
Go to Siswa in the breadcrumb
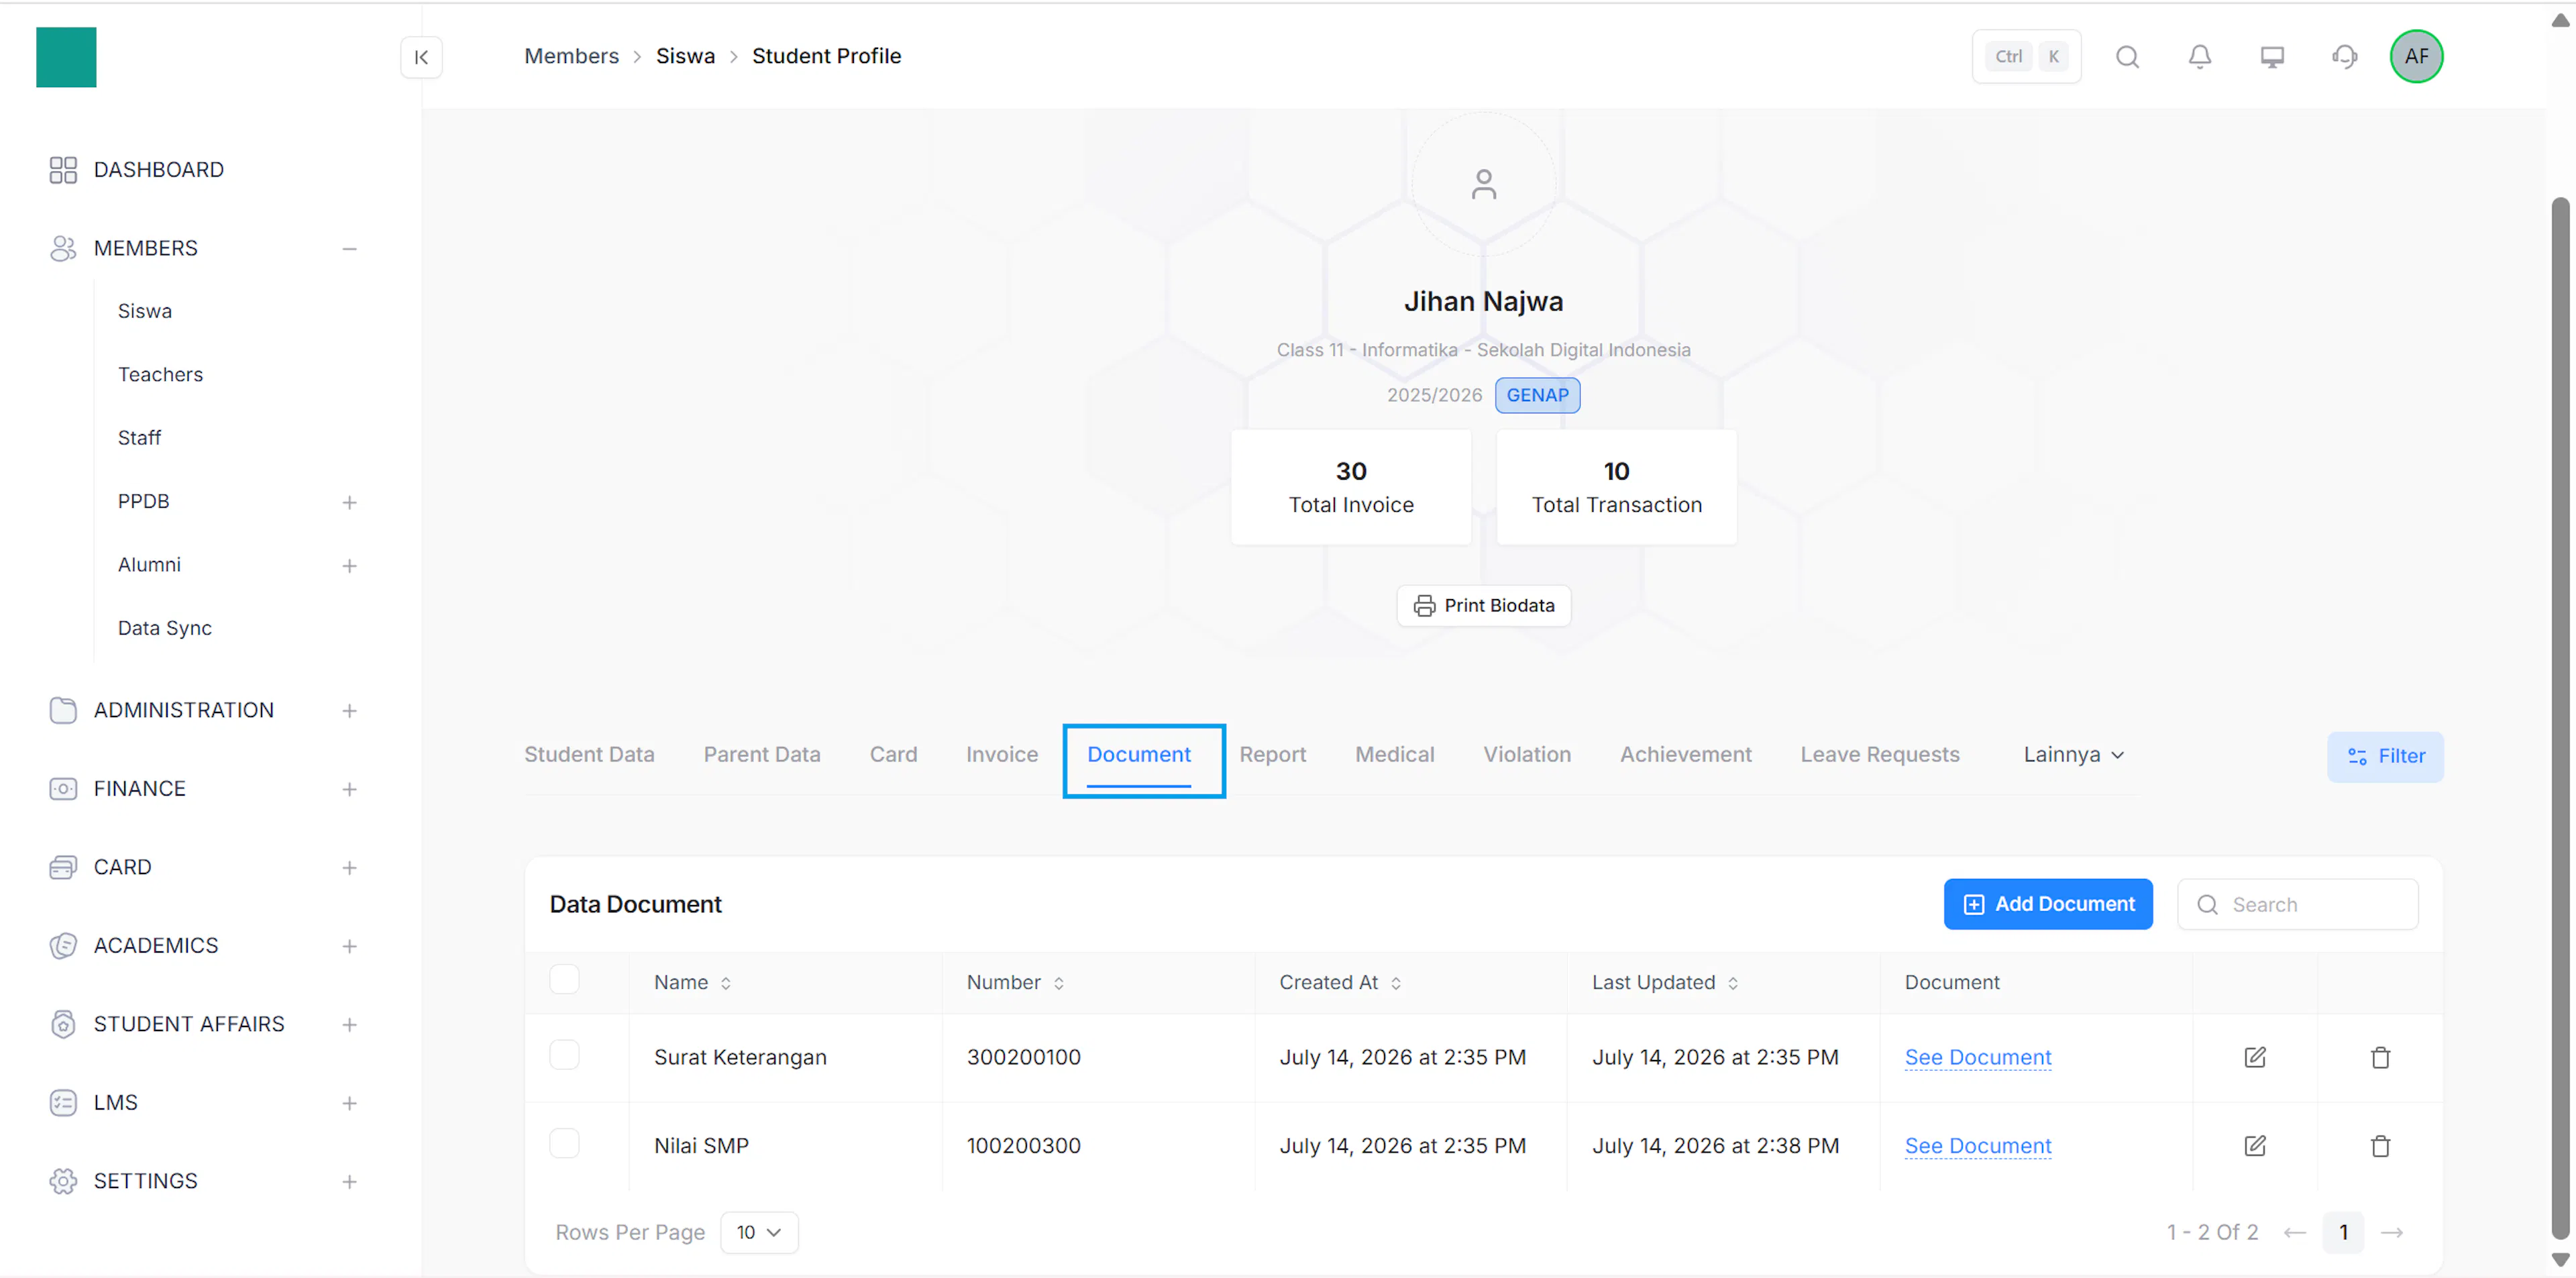pos(685,56)
